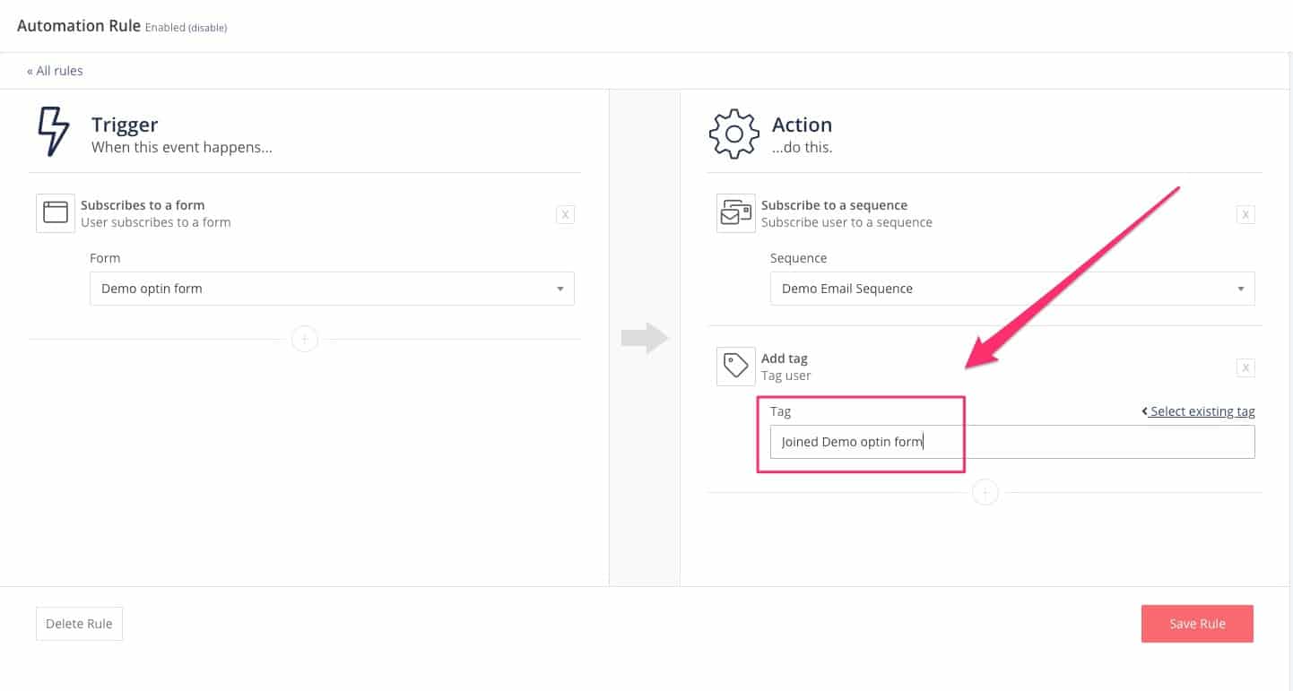Screen dimensions: 1293x691
Task: Click the Add tag label icon
Action: pos(735,367)
